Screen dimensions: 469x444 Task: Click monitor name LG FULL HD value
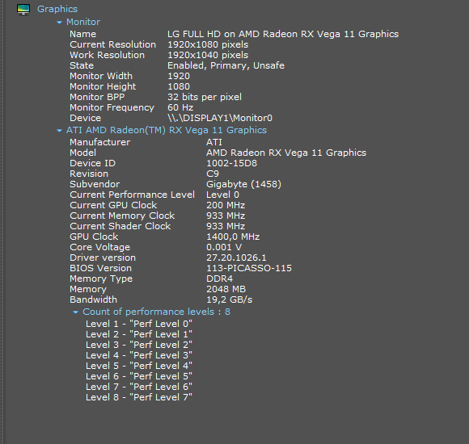coord(283,34)
